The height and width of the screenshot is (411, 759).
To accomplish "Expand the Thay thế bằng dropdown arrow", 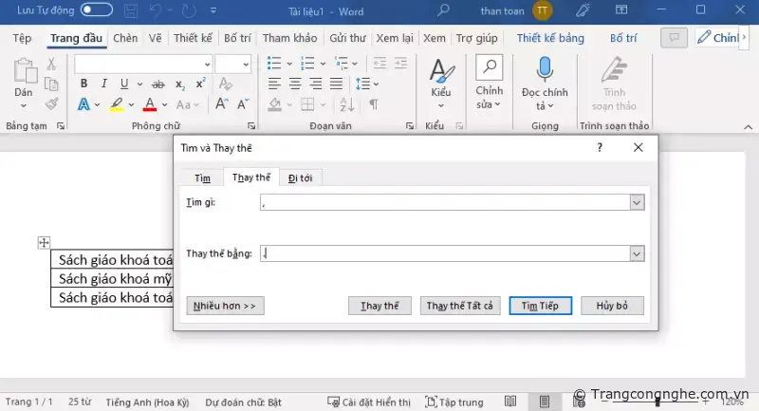I will 637,253.
